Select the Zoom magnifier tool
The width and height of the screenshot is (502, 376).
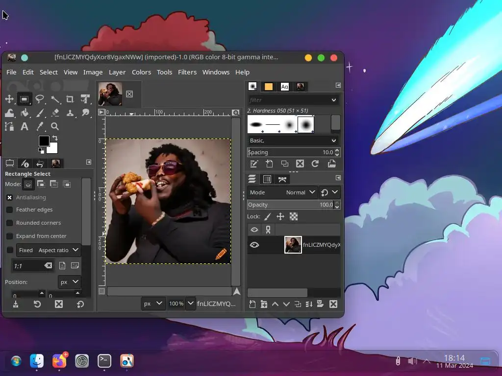(x=55, y=127)
